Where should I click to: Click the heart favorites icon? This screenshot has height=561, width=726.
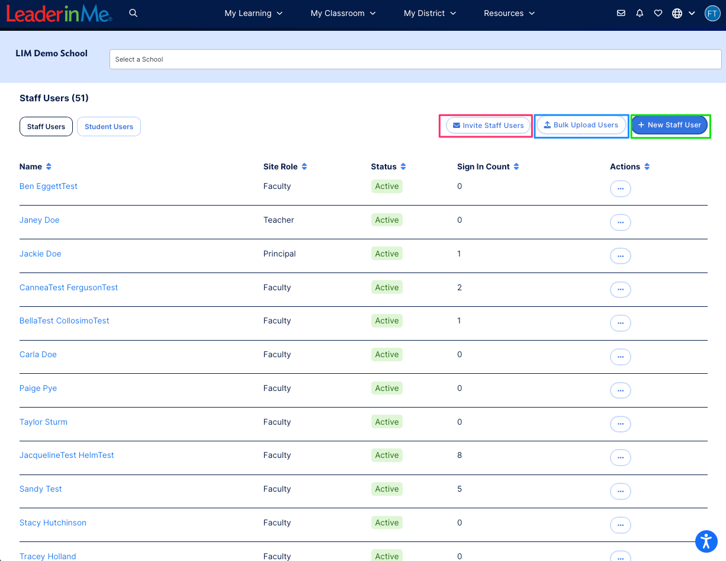[x=658, y=12]
